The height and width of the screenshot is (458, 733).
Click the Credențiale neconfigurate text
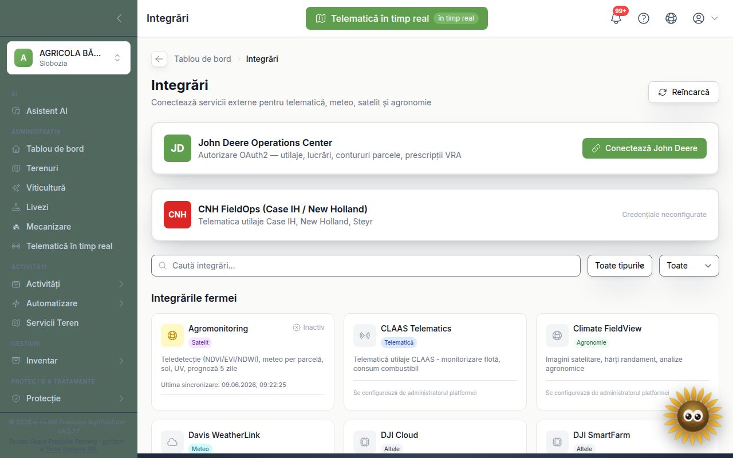pos(664,215)
